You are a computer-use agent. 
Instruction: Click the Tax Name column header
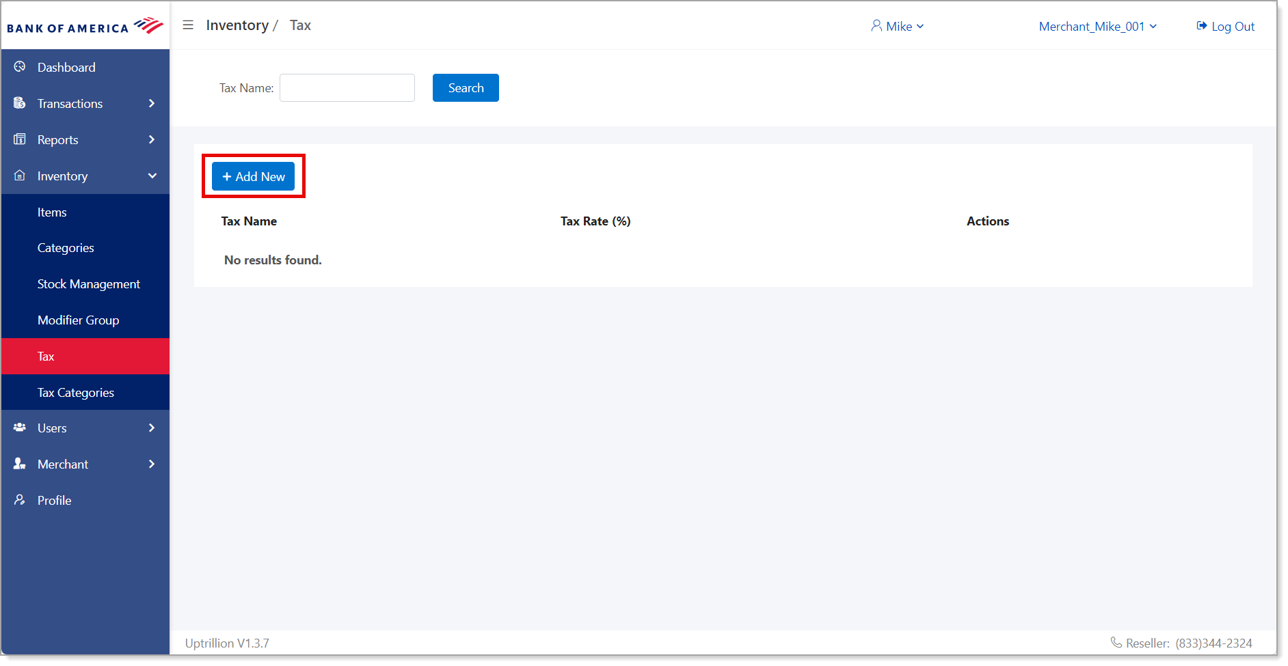(x=249, y=221)
